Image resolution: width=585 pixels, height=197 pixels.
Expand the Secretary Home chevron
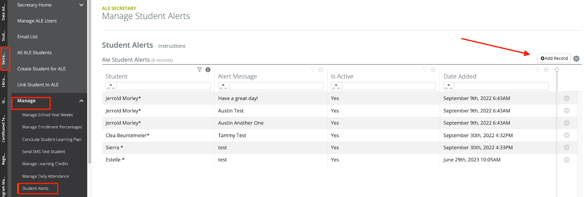click(81, 5)
